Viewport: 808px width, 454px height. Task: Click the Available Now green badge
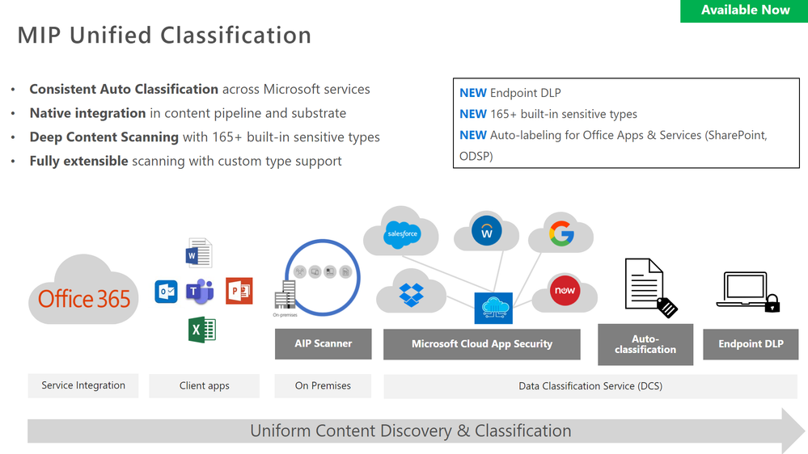click(744, 11)
